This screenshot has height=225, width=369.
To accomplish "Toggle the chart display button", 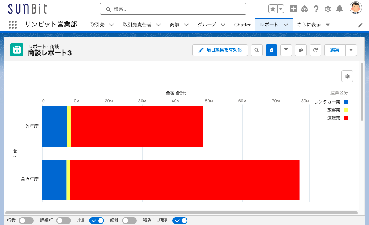I will (x=271, y=50).
